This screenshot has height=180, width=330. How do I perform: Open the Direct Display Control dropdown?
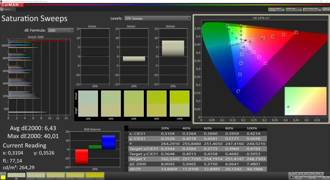pos(311,9)
